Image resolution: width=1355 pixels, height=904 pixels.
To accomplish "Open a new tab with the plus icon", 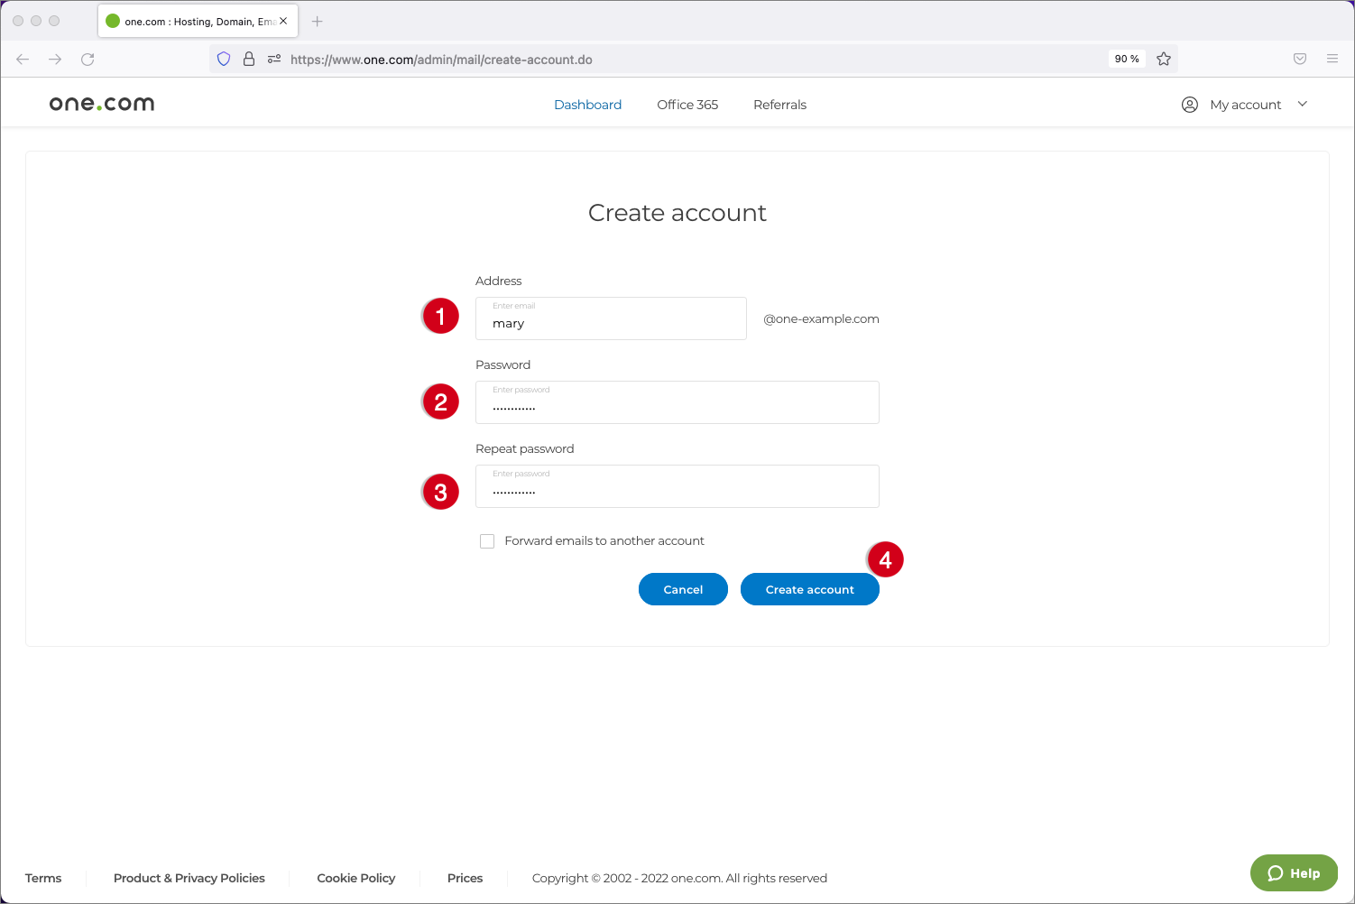I will pos(317,21).
